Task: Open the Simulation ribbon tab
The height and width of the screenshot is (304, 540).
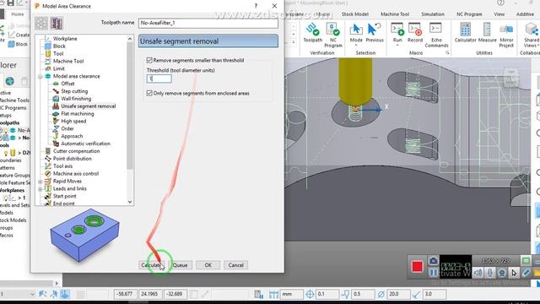Action: pyautogui.click(x=433, y=14)
